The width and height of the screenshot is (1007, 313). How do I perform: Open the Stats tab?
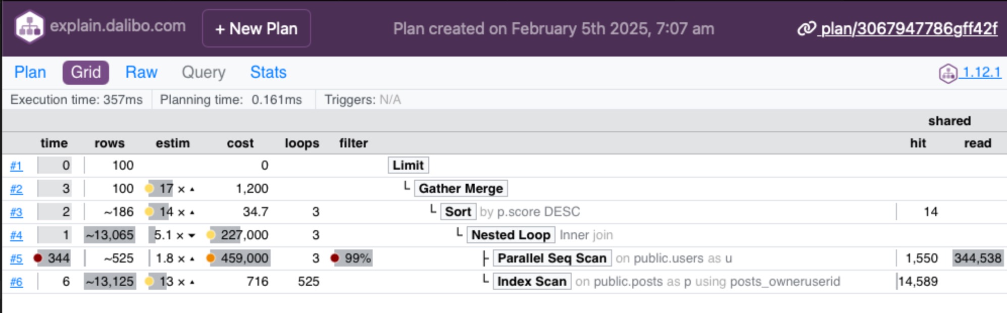[x=268, y=72]
